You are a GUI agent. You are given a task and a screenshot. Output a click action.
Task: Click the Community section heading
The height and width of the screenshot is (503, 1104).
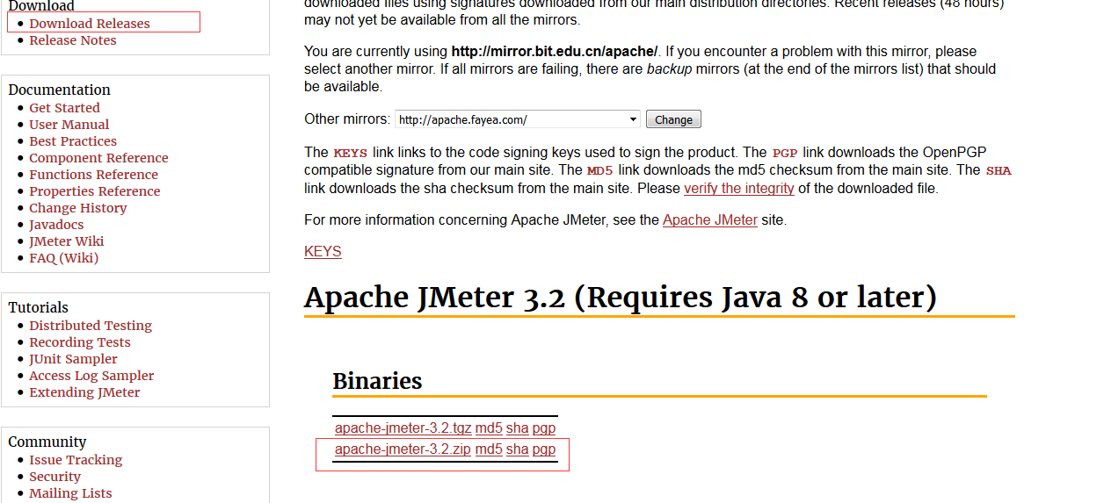(x=47, y=442)
